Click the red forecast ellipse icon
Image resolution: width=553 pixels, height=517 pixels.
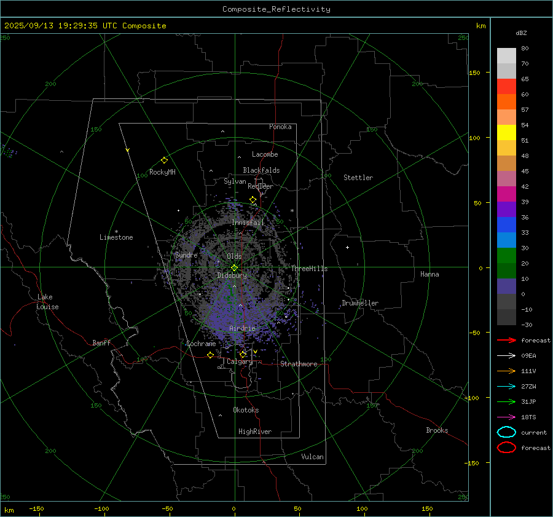click(x=506, y=448)
